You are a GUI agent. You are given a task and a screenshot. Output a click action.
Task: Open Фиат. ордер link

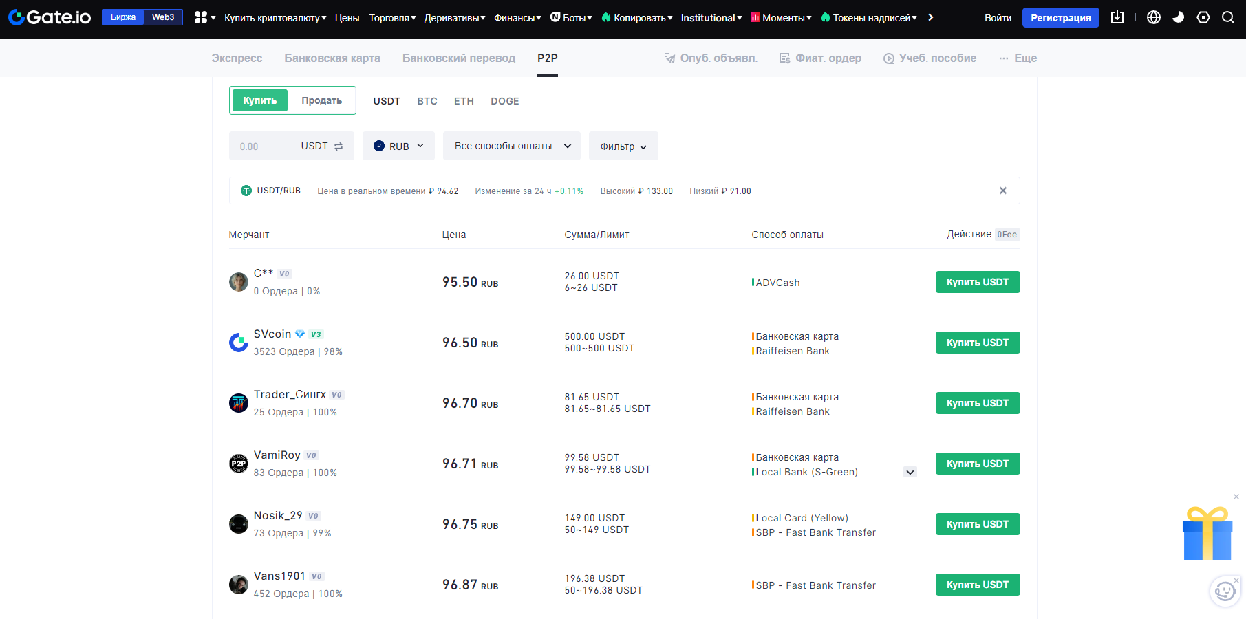[x=820, y=58]
